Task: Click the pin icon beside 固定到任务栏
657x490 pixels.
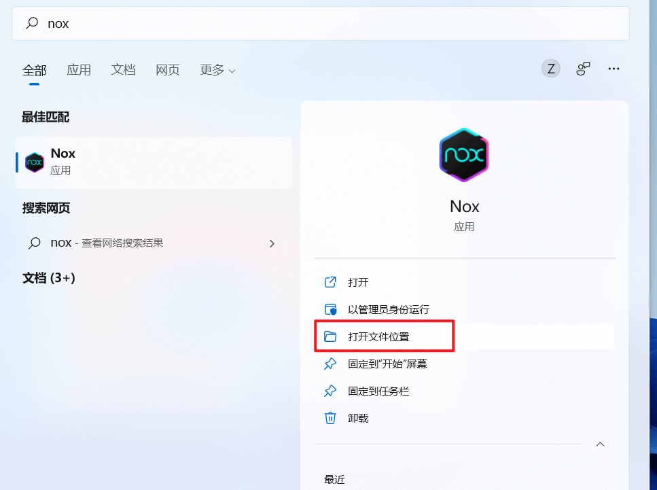Action: point(330,391)
